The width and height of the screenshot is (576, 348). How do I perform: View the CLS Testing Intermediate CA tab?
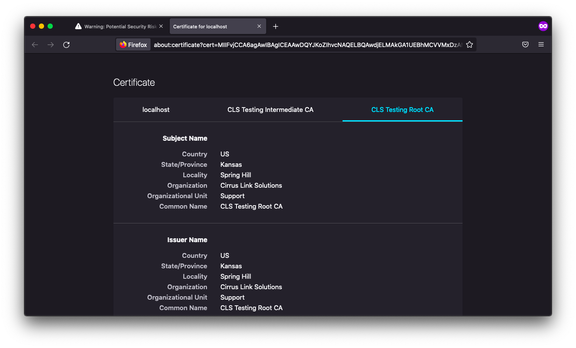271,110
